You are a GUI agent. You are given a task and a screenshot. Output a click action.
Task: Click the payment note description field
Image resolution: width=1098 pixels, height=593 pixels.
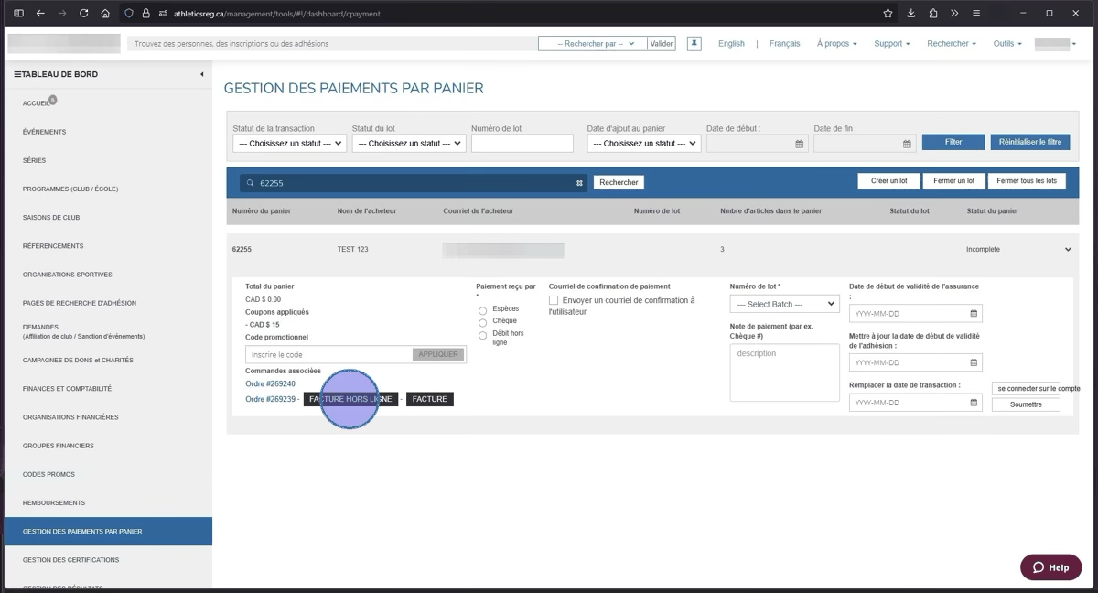pos(784,372)
